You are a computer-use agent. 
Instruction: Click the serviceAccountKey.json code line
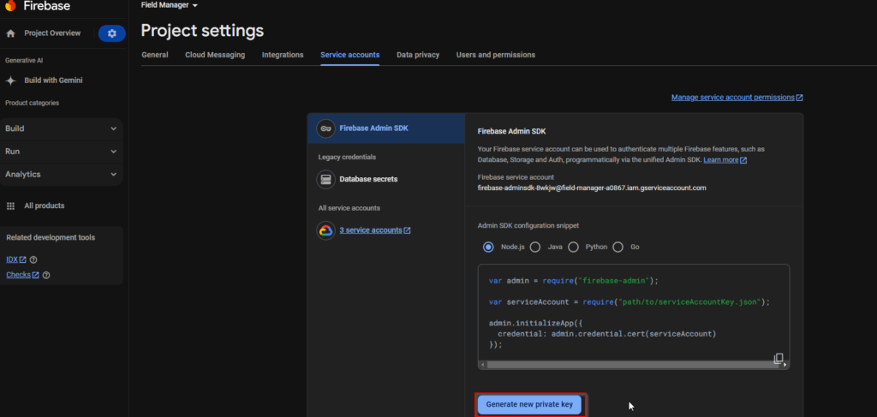(x=629, y=302)
